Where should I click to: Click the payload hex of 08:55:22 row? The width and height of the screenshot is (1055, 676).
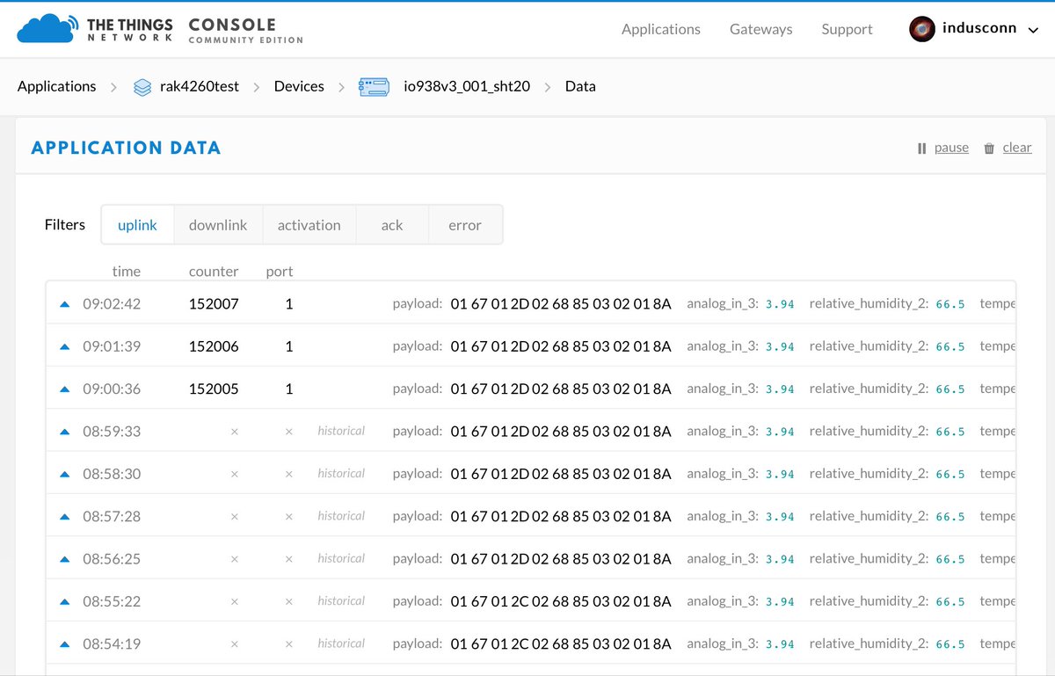coord(561,601)
